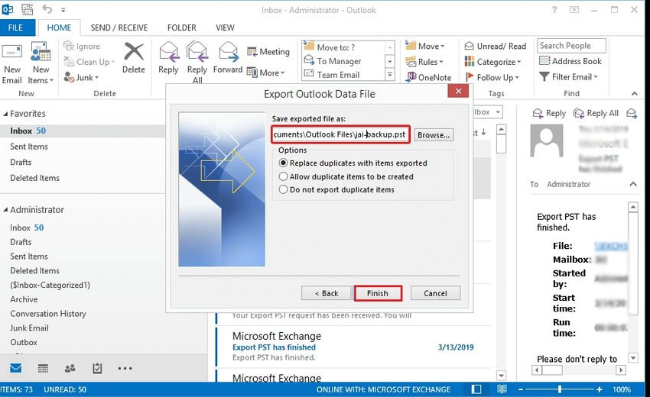This screenshot has height=397, width=650.
Task: Go Back in the export wizard
Action: point(327,293)
